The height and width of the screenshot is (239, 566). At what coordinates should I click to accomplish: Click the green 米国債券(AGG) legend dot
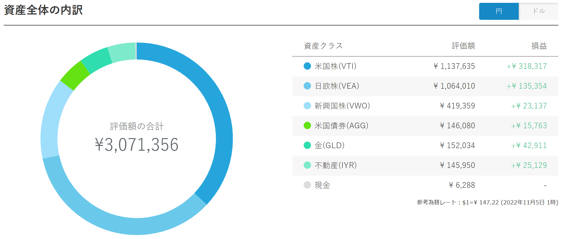(307, 125)
